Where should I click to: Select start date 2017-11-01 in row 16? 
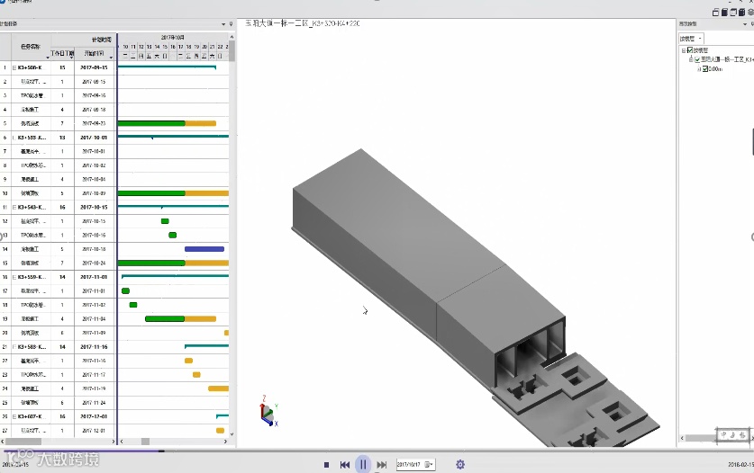pyautogui.click(x=94, y=277)
